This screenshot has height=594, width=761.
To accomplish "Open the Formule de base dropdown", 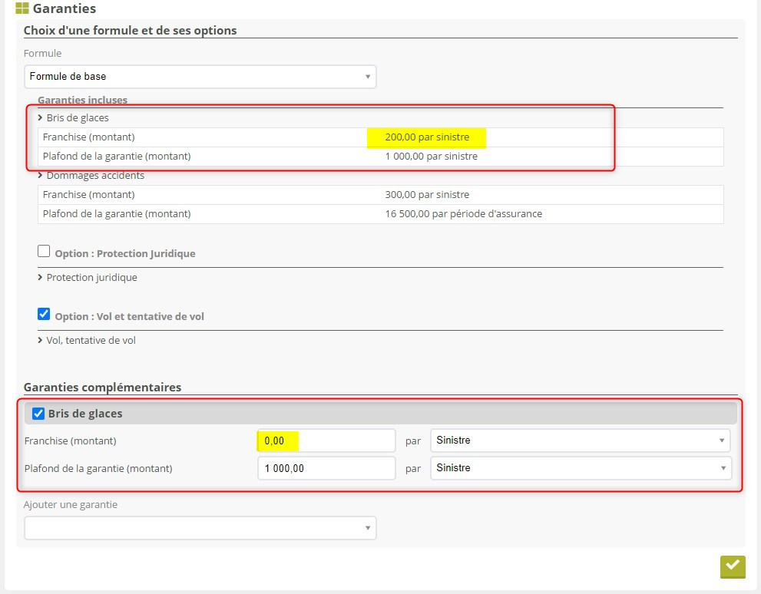I will 200,77.
